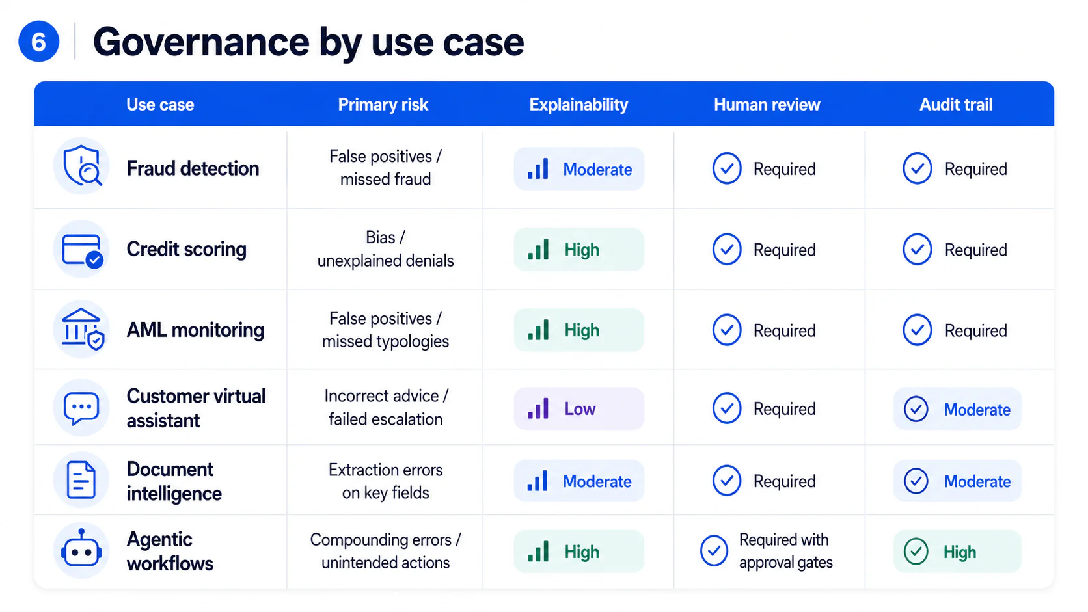Click Fraud detection Human review check circle
This screenshot has width=1088, height=612.
727,168
